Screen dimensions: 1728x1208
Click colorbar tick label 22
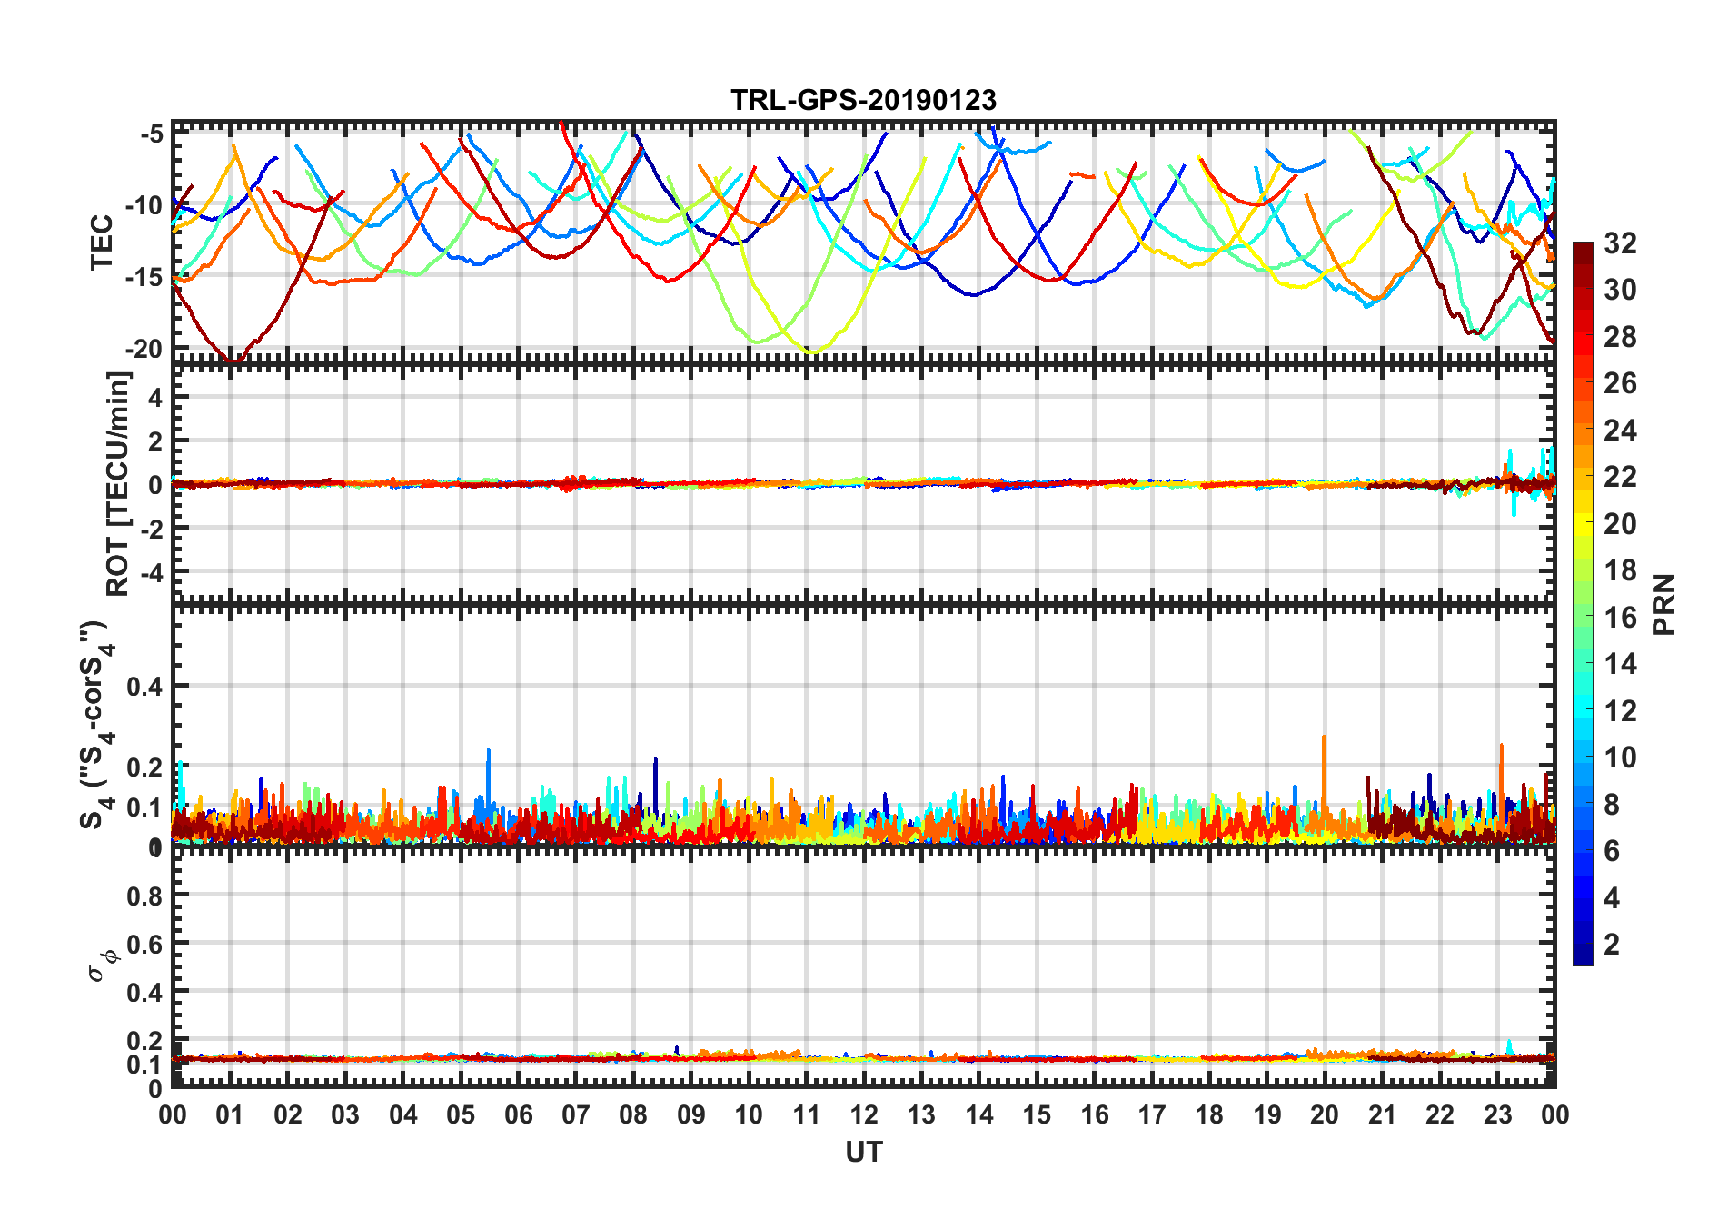1620,477
